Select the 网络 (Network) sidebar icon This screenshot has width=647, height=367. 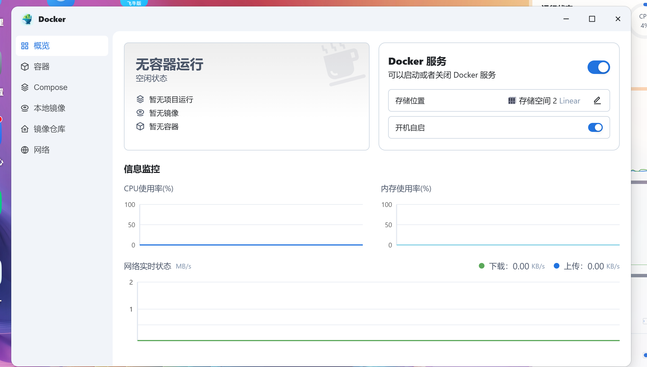click(25, 150)
